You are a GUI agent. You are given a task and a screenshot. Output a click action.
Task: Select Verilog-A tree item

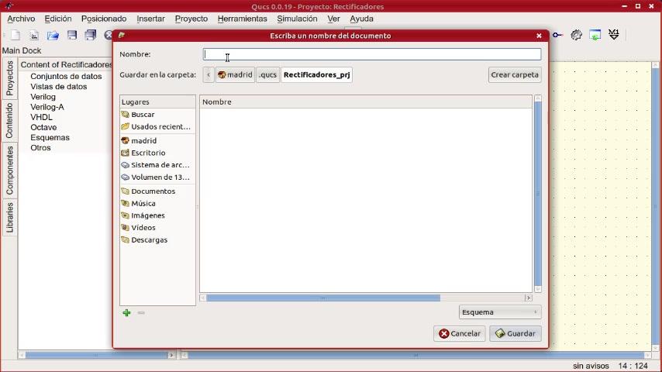(47, 107)
